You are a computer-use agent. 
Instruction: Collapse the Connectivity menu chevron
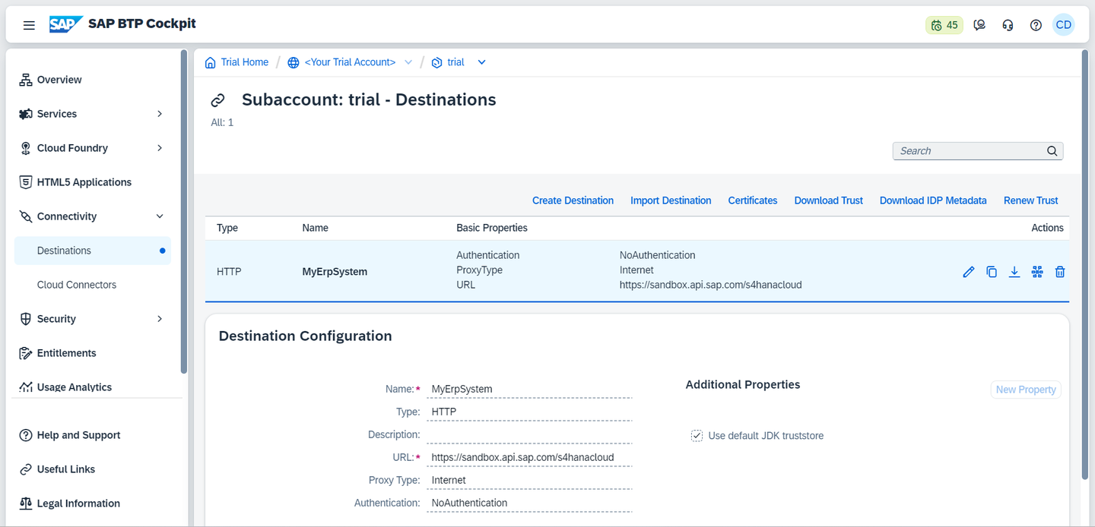[x=160, y=216]
